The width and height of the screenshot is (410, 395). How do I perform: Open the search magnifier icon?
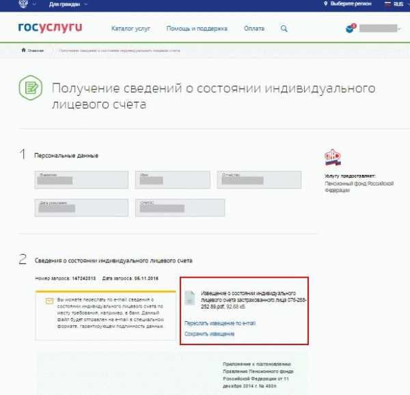coord(284,29)
